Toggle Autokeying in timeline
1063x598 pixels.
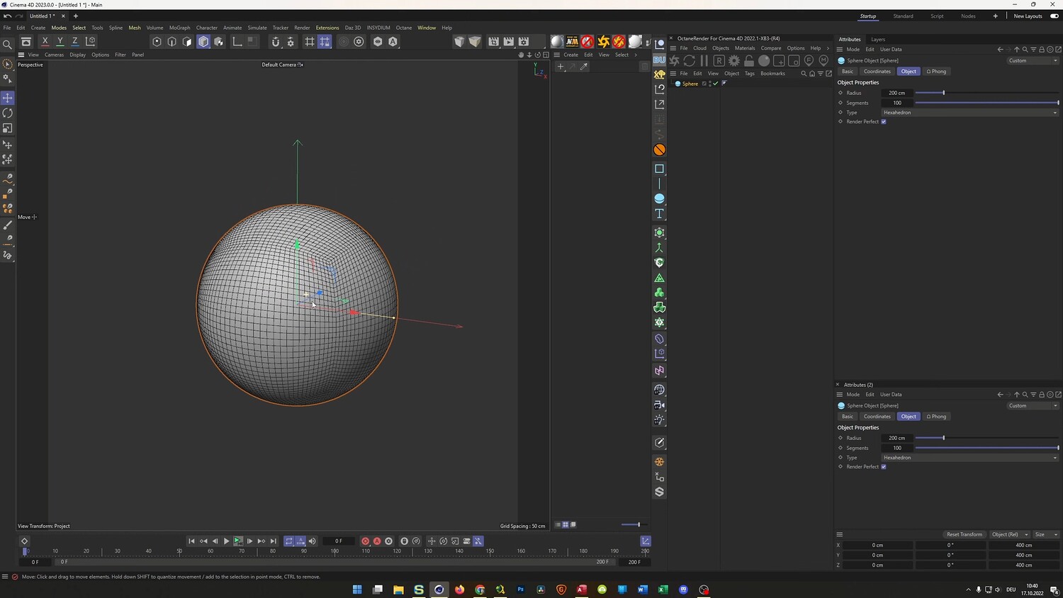point(377,541)
